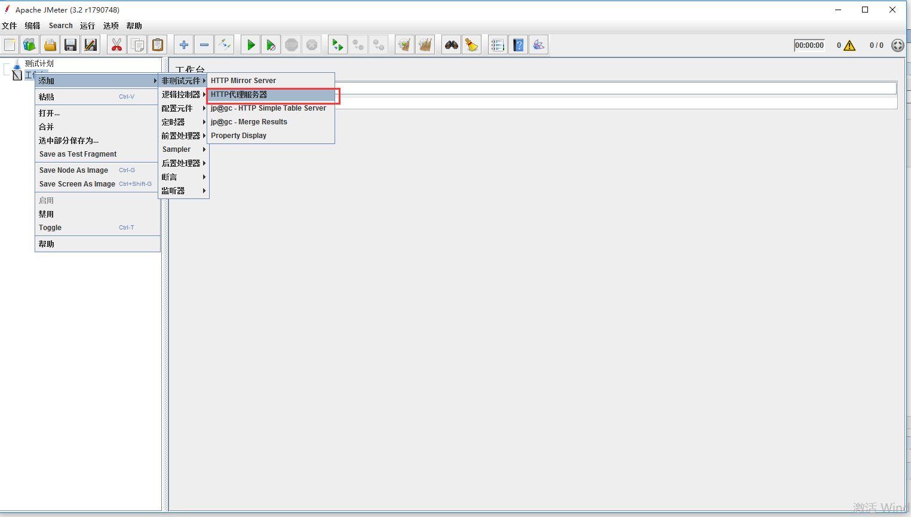Screen dimensions: 911x517
Task: Click the Collapse All minus icon
Action: (x=204, y=45)
